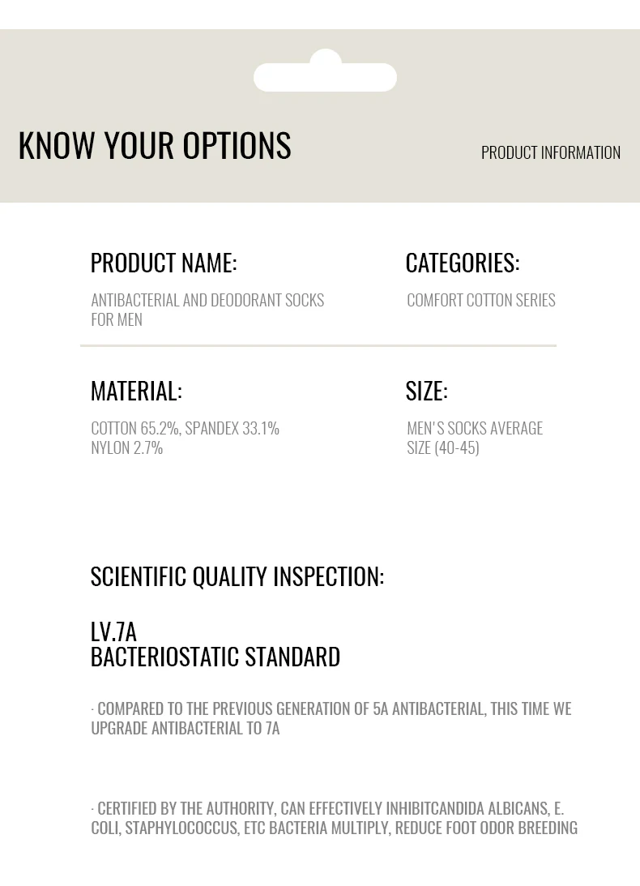
Task: Click the horizontal divider line
Action: pyautogui.click(x=318, y=345)
